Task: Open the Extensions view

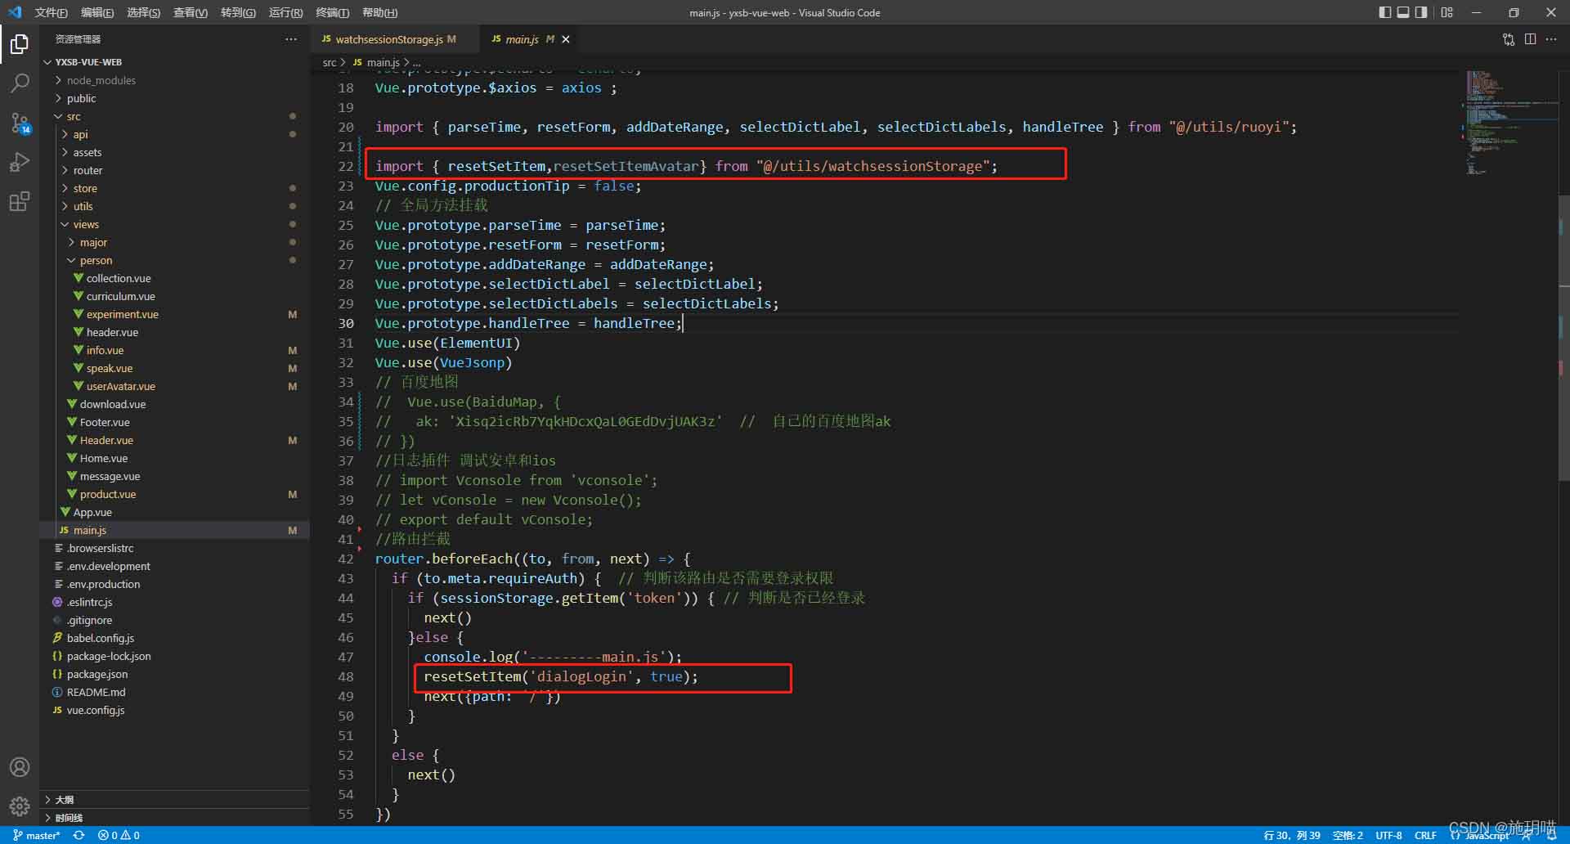Action: 20,202
